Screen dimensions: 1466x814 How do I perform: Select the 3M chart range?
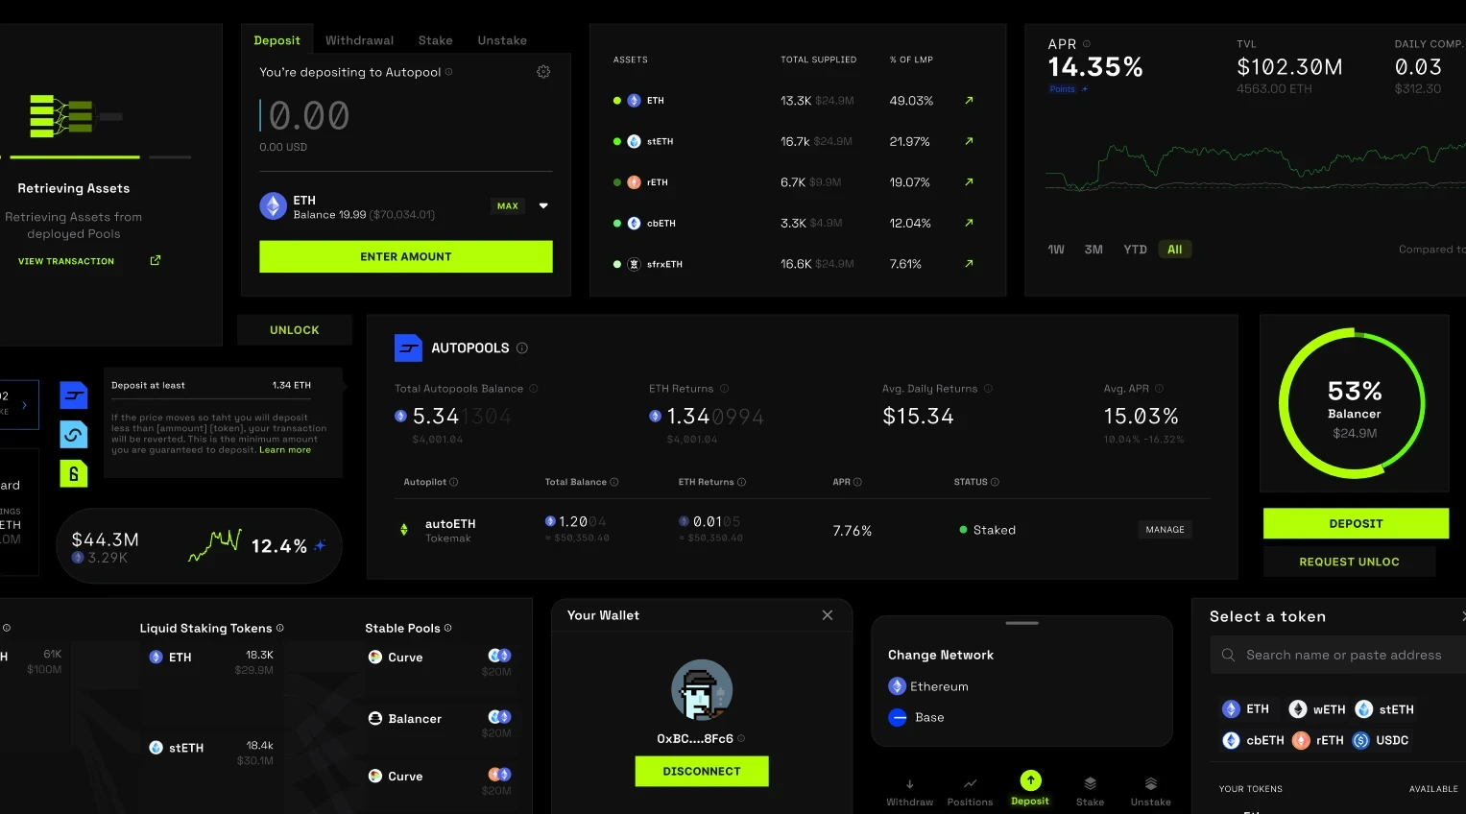[1093, 250]
